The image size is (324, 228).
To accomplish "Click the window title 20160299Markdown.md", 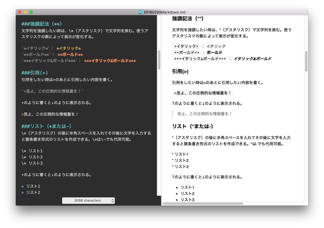I will [164, 12].
